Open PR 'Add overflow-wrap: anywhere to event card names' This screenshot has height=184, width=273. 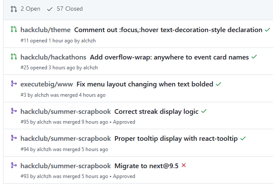click(x=169, y=57)
